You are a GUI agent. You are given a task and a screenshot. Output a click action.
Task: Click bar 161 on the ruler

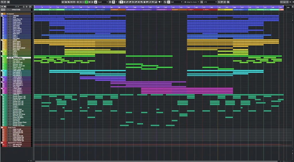(x=188, y=7)
